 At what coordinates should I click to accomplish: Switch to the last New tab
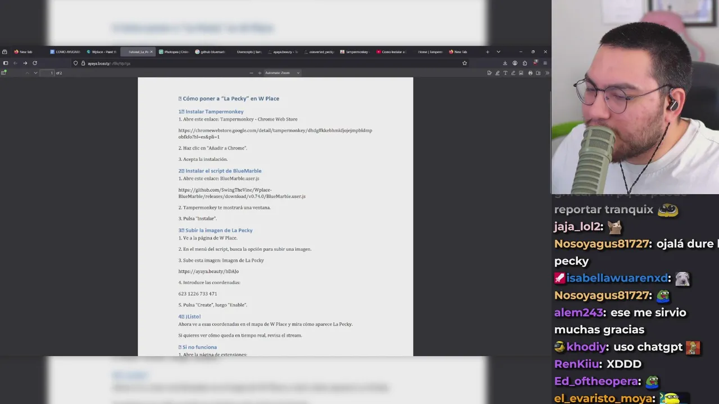(463, 52)
